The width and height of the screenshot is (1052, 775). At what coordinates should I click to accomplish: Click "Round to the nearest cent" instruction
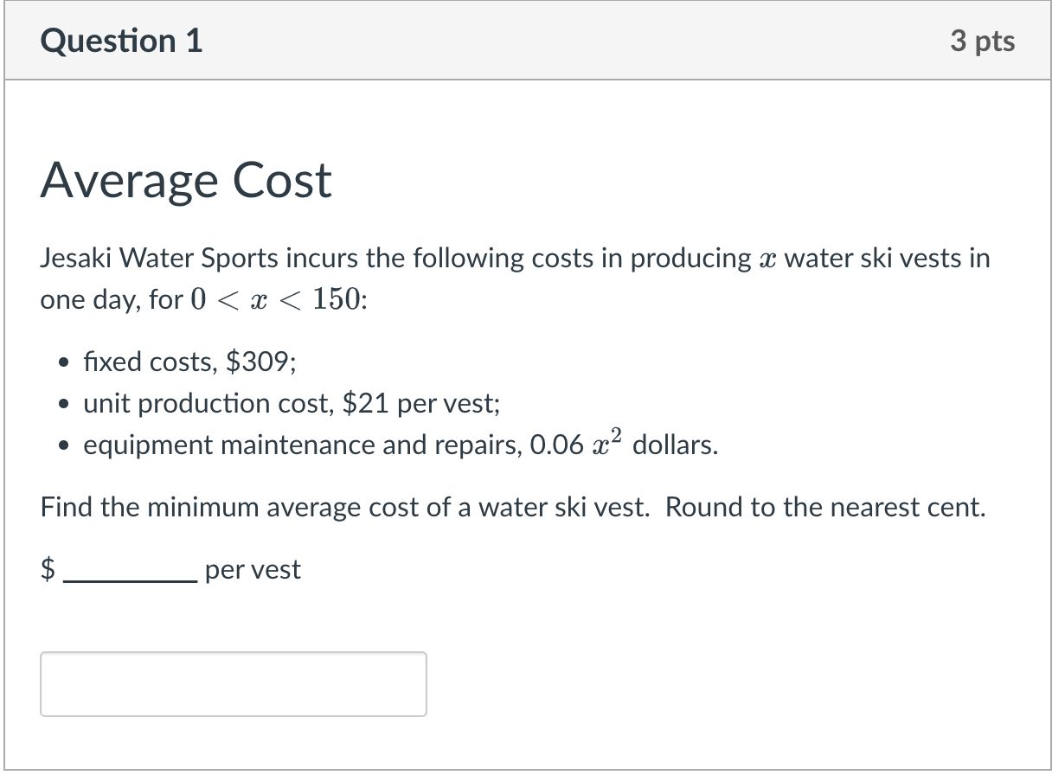825,507
